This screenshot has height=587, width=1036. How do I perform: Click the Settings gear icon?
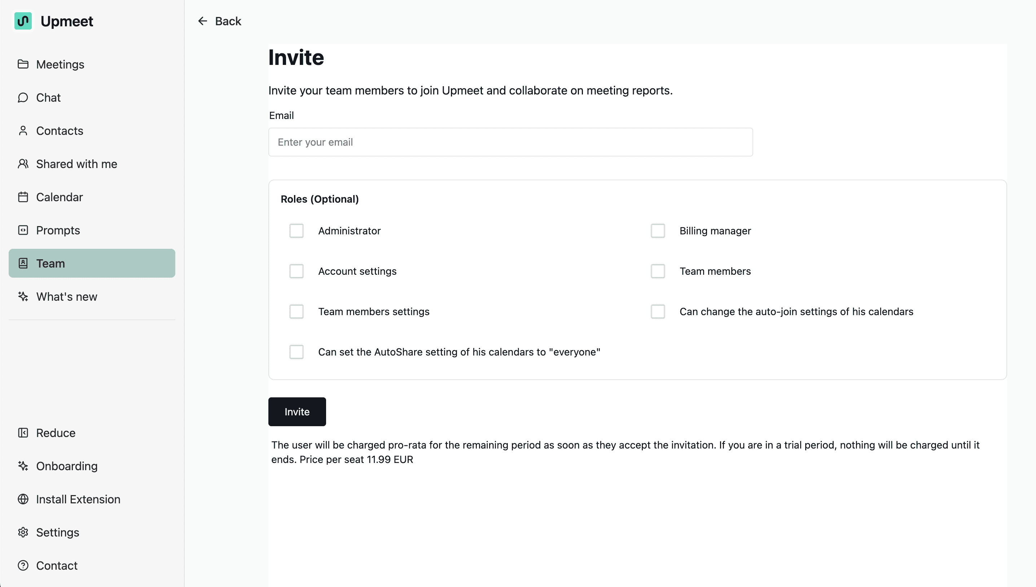click(x=23, y=532)
